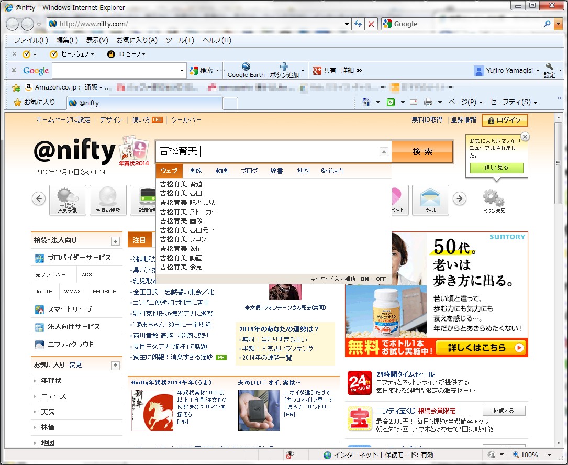The width and height of the screenshot is (568, 465).
Task: Open the zoom level 100% control
Action: click(532, 455)
